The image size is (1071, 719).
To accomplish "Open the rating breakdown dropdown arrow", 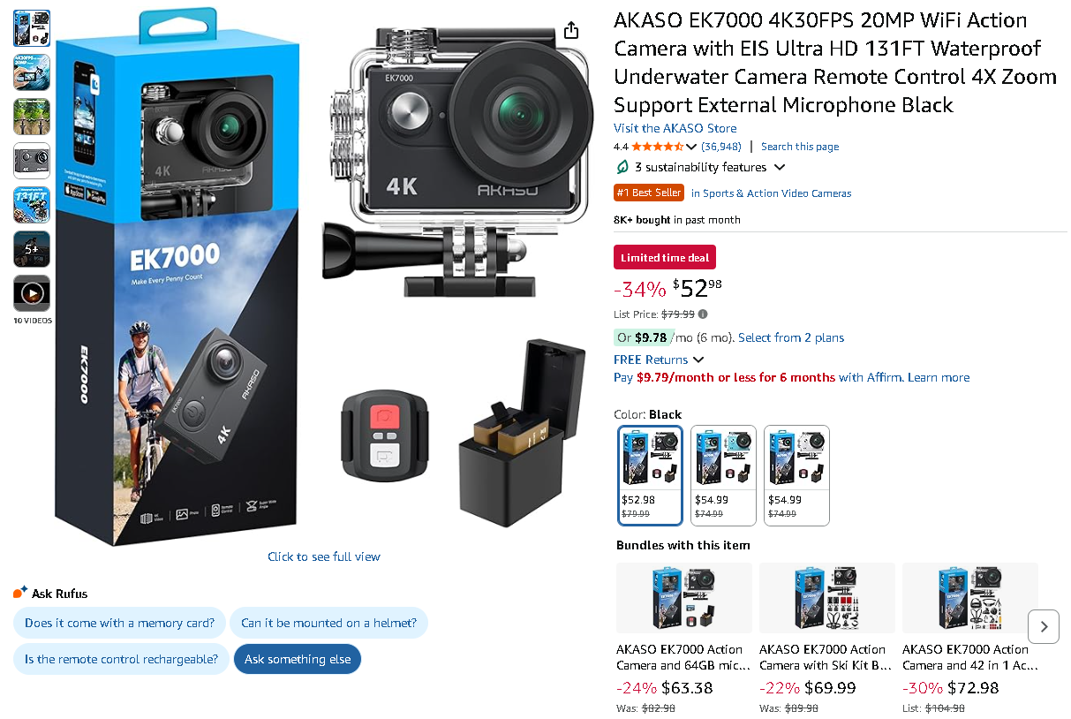I will 691,147.
